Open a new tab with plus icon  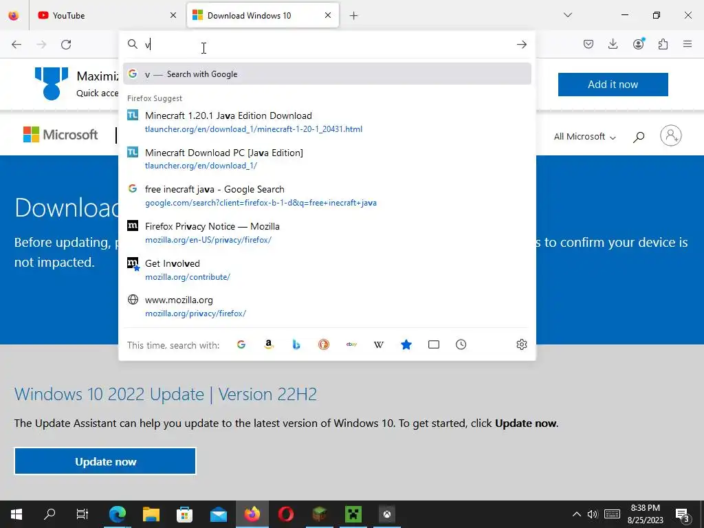354,16
